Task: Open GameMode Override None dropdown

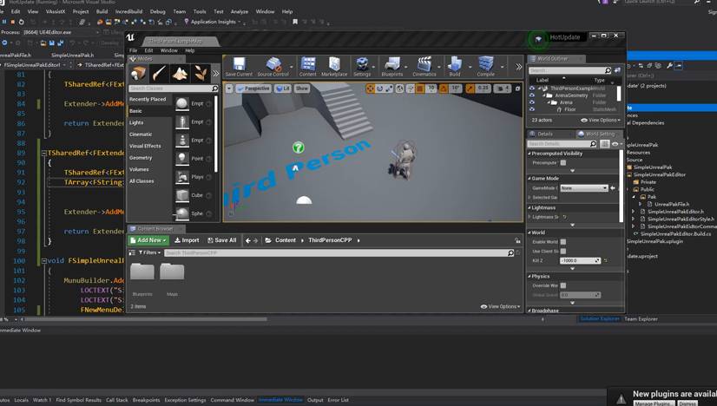Action: [584, 188]
